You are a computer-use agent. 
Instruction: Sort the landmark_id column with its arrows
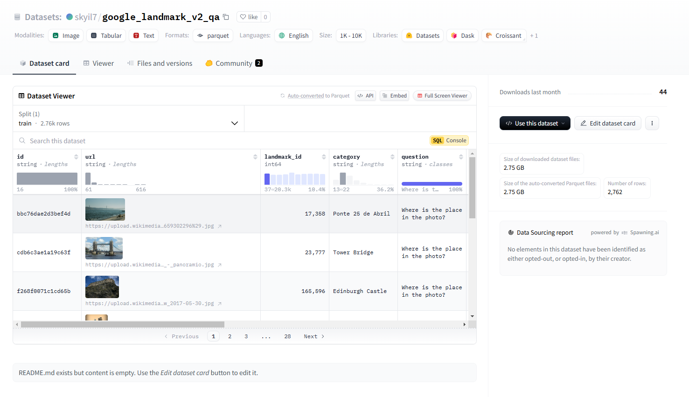click(x=324, y=157)
